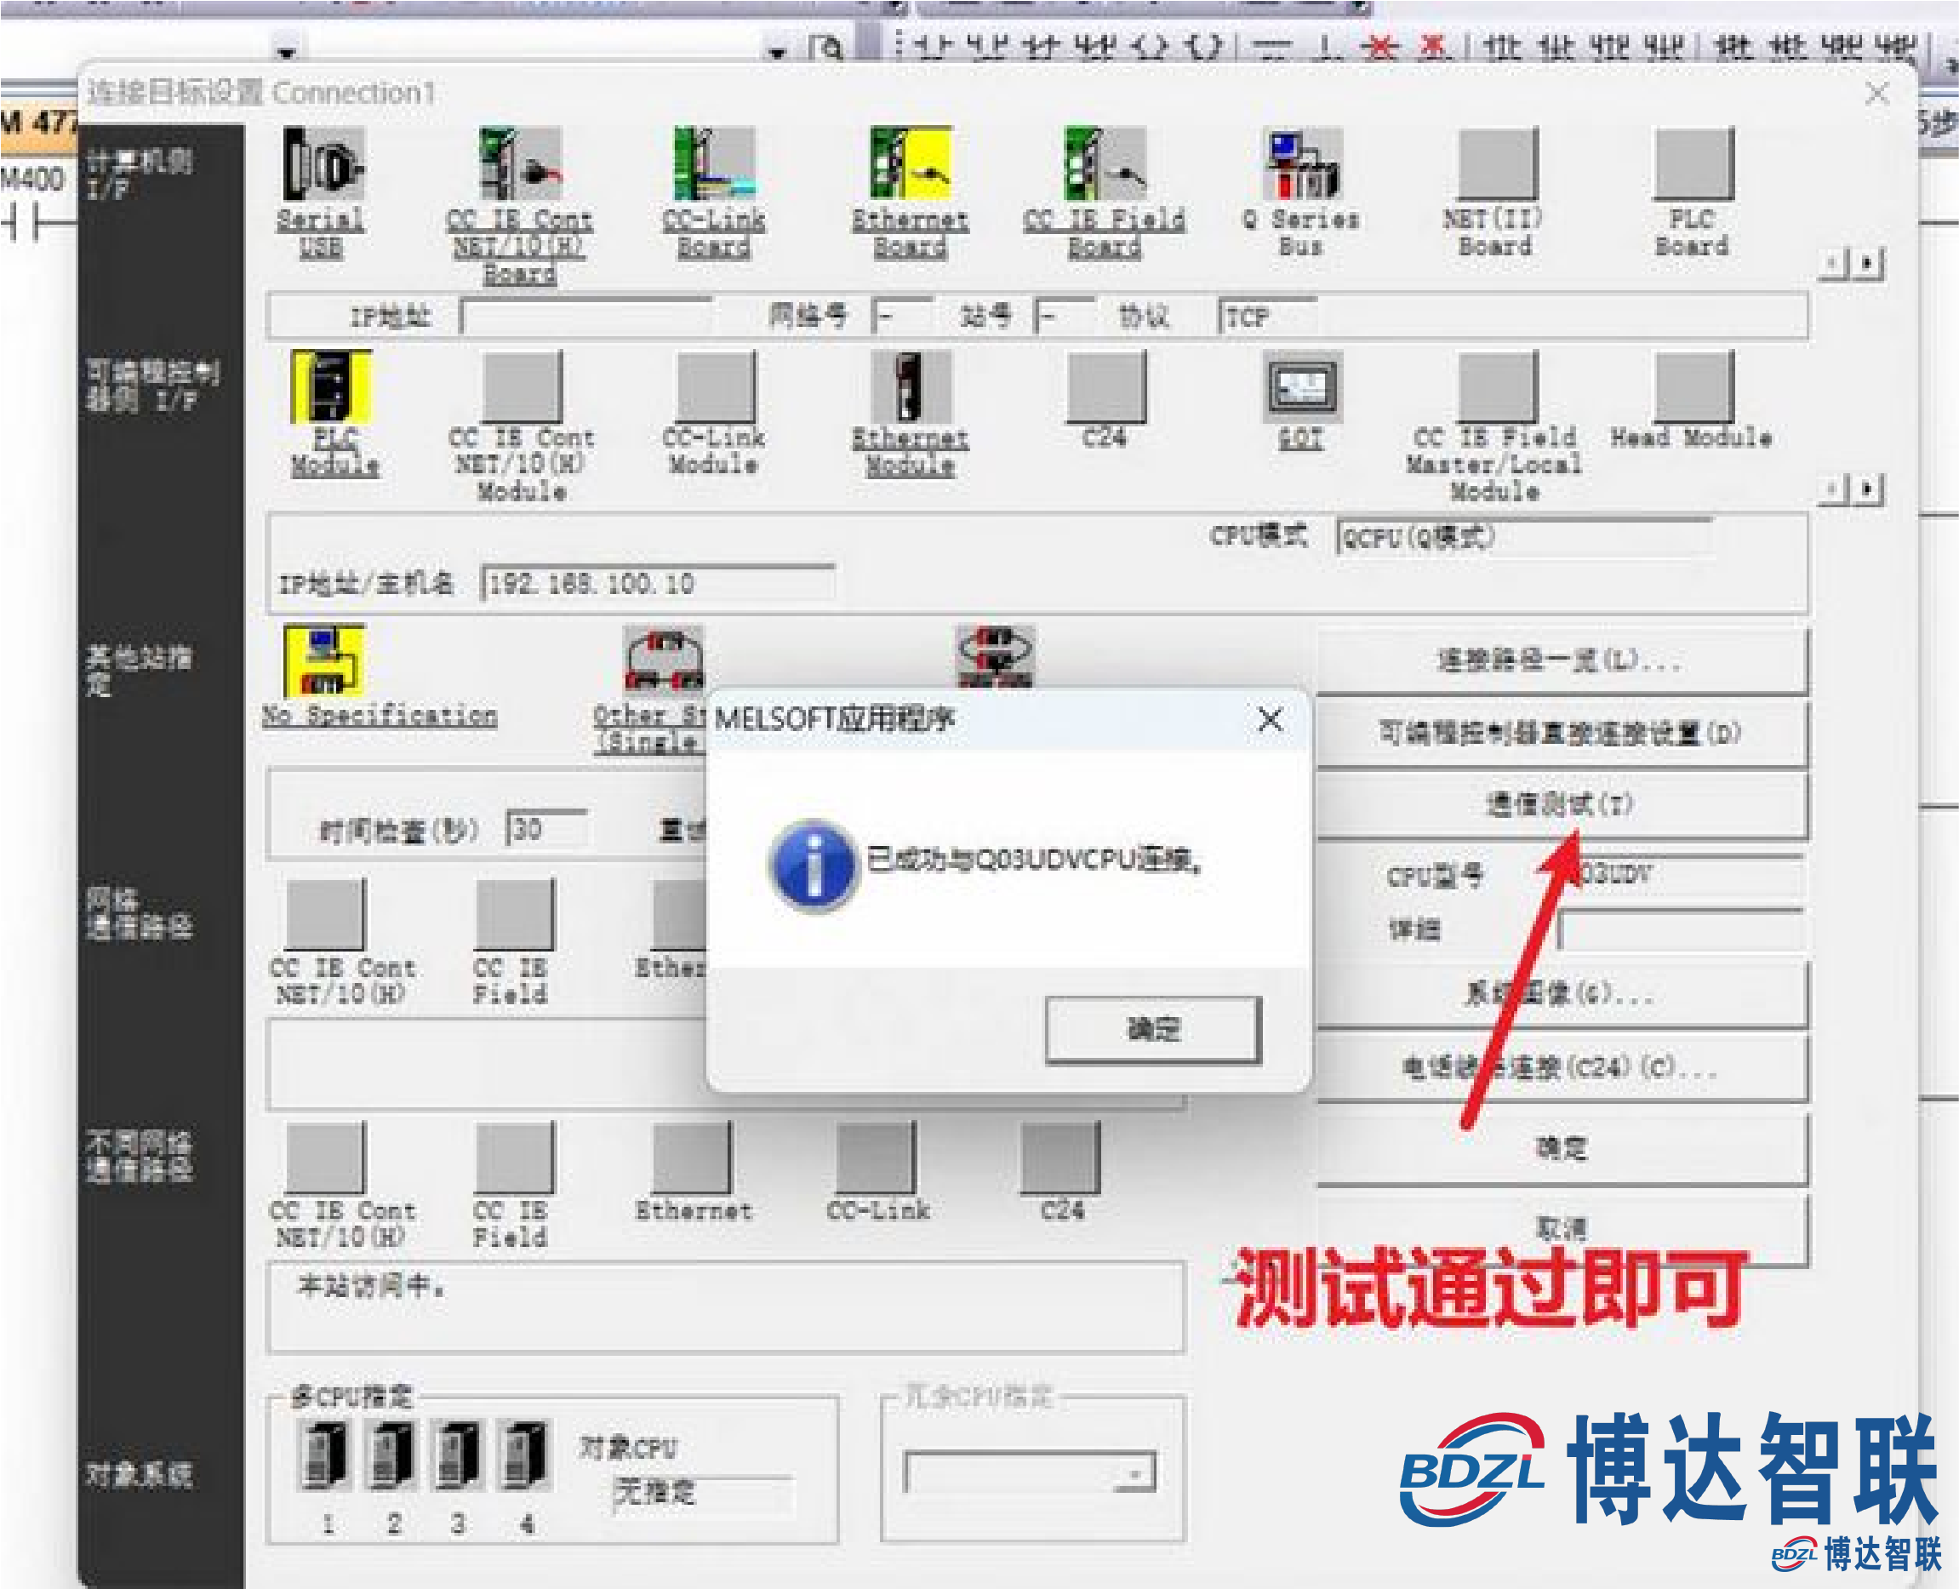
Task: Open 电话线路连接(C24)(C) settings
Action: [x=1561, y=1067]
